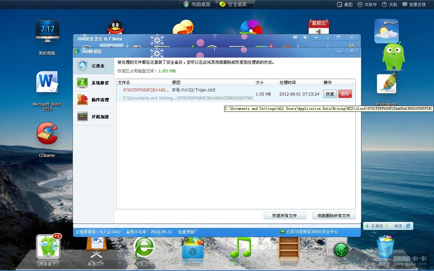Open the 星期五 calendar desktop icon
Screen dimensions: 434x271
pyautogui.click(x=319, y=26)
